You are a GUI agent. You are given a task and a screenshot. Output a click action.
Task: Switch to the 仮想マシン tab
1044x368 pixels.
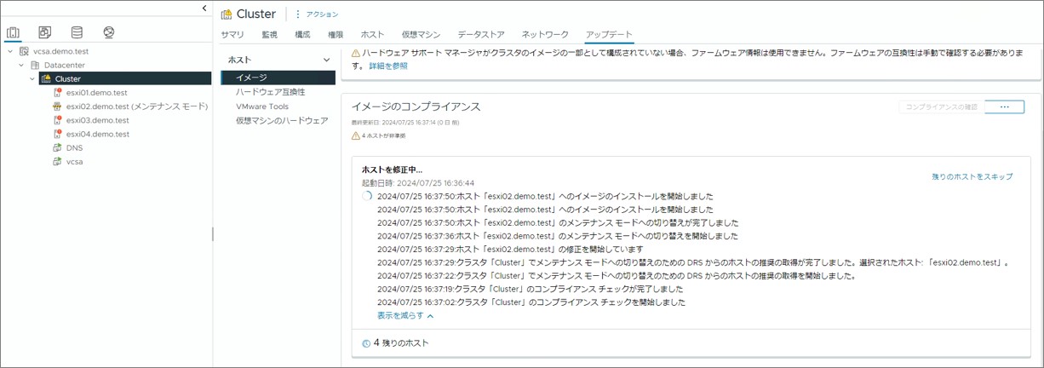click(x=421, y=35)
